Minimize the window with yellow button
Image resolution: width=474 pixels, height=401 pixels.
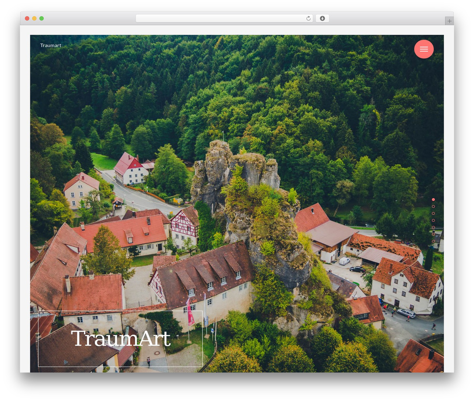pyautogui.click(x=34, y=18)
